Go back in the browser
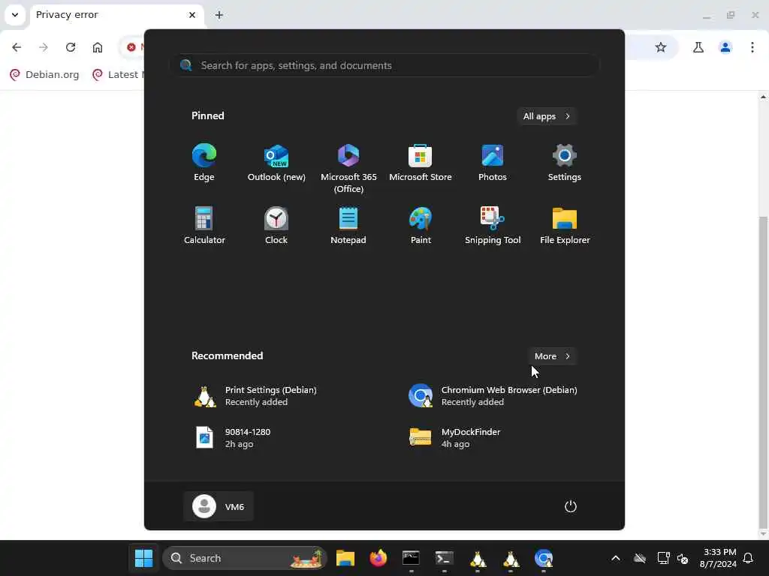This screenshot has height=576, width=769. point(17,47)
